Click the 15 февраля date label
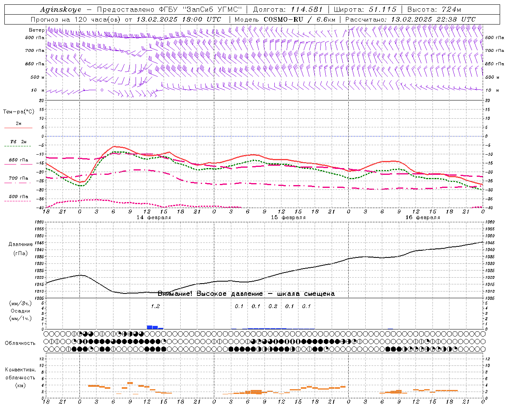 pos(288,218)
